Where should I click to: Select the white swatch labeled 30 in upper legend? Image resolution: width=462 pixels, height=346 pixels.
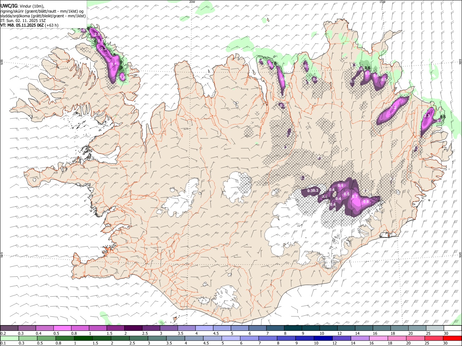[x=453, y=328]
